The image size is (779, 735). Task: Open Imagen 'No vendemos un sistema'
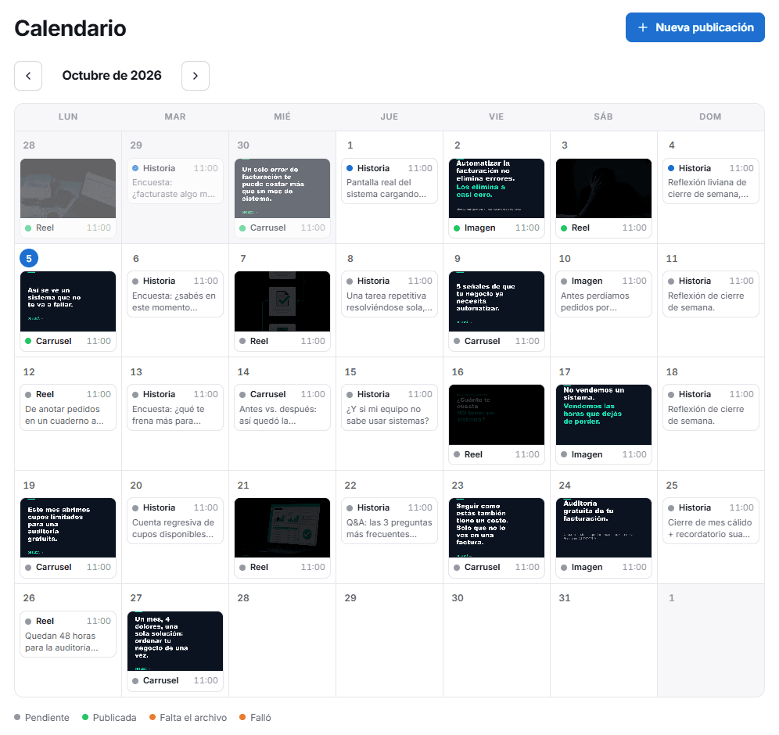click(x=604, y=425)
